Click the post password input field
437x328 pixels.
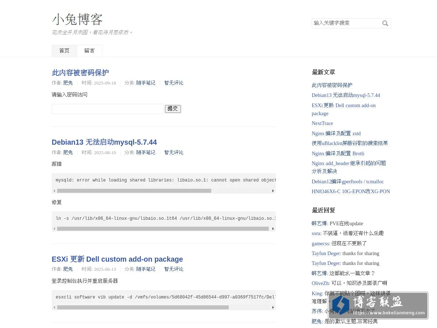point(107,109)
